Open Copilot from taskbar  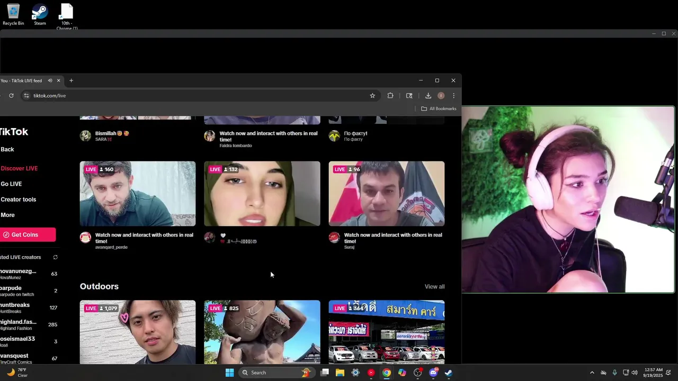pyautogui.click(x=402, y=373)
